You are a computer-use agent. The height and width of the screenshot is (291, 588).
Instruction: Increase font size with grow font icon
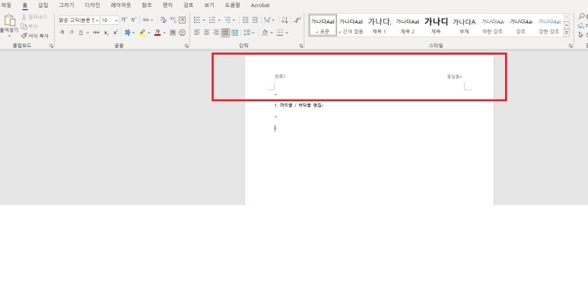tap(124, 20)
